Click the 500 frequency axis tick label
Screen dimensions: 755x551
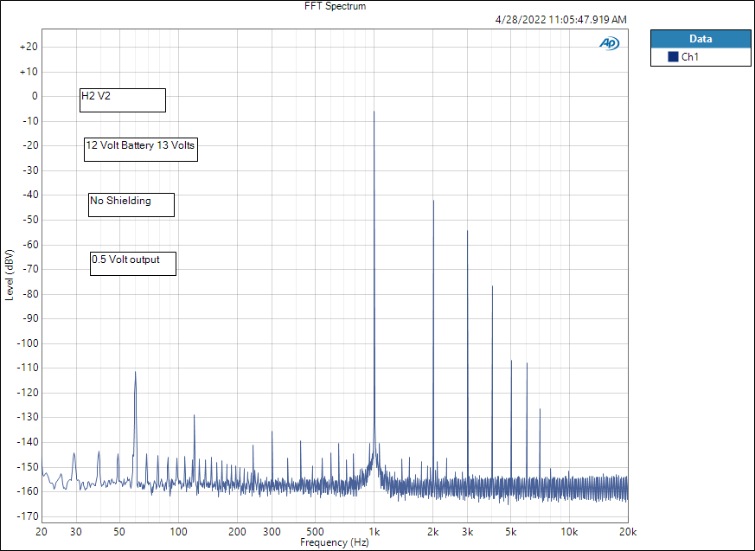(x=316, y=532)
